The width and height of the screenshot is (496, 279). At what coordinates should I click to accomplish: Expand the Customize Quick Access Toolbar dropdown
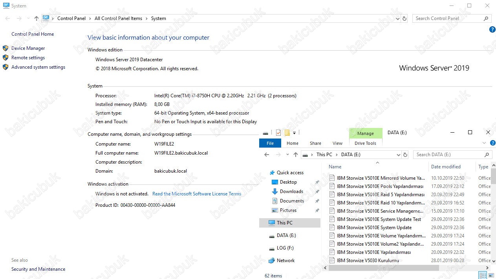pyautogui.click(x=294, y=133)
